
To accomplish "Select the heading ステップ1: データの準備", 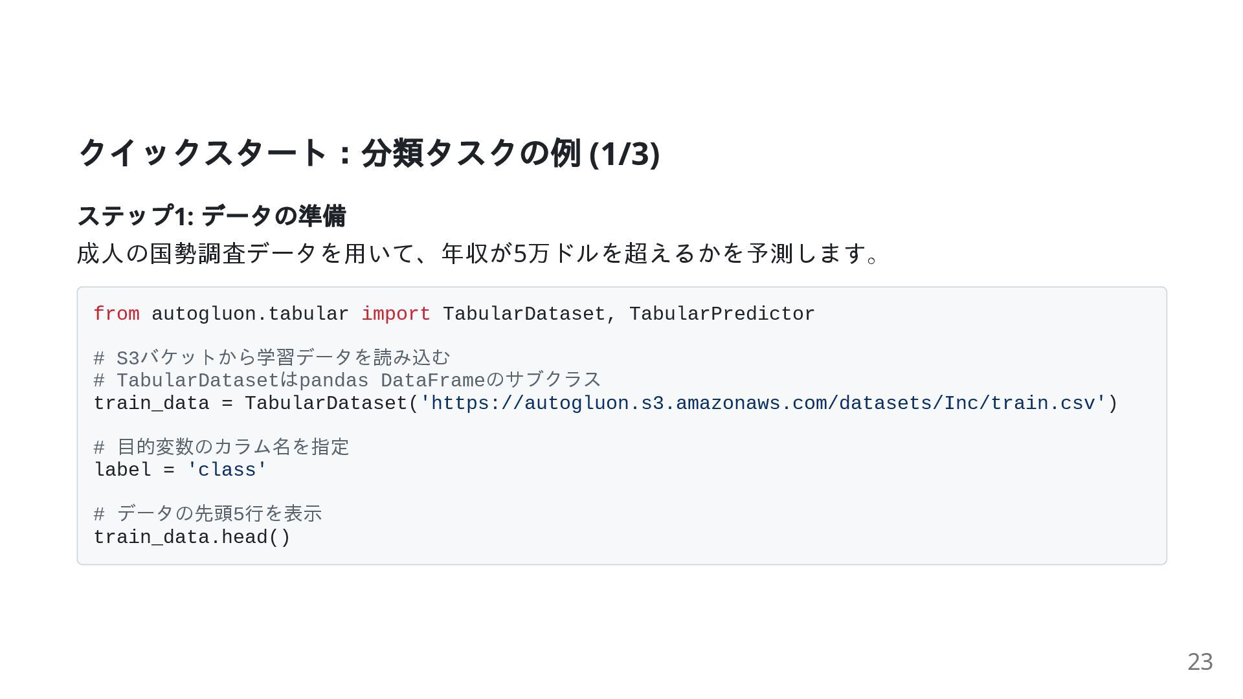I will point(212,216).
